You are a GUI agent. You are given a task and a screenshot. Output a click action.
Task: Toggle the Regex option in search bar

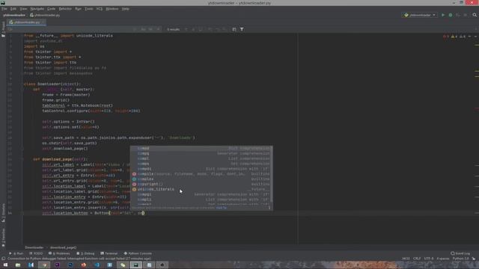click(x=158, y=29)
